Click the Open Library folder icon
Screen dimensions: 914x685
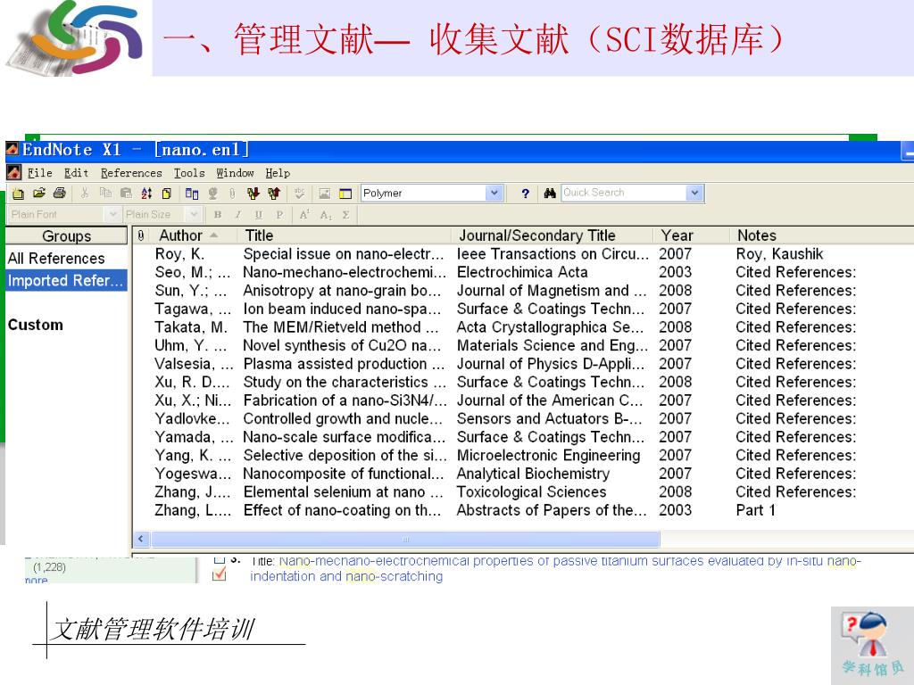pos(39,194)
